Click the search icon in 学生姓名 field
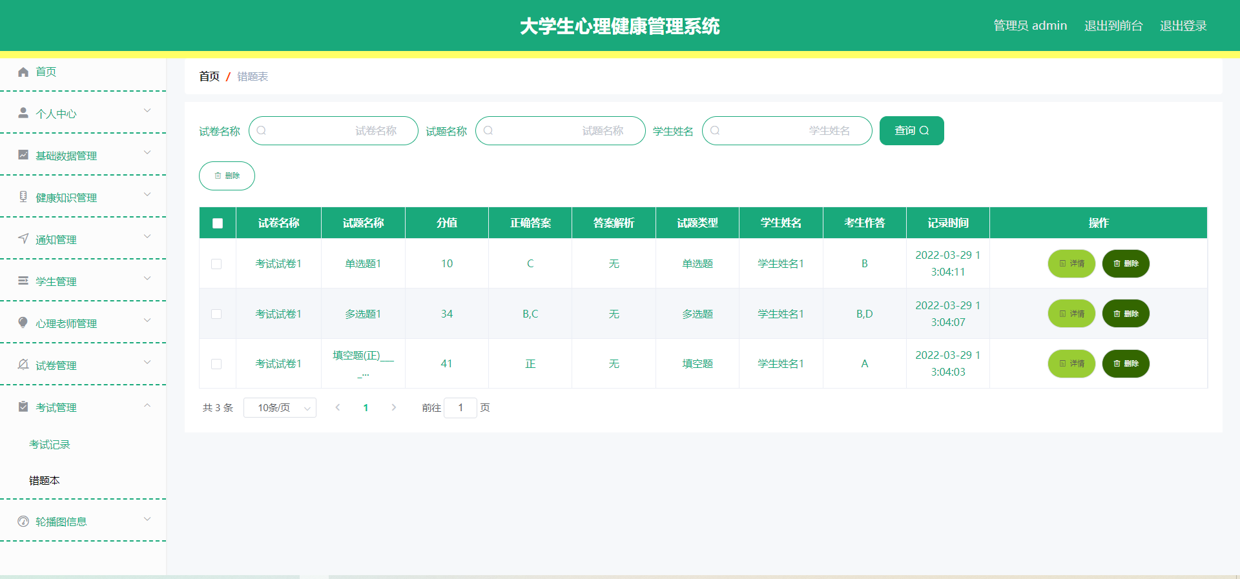The image size is (1240, 579). (715, 130)
